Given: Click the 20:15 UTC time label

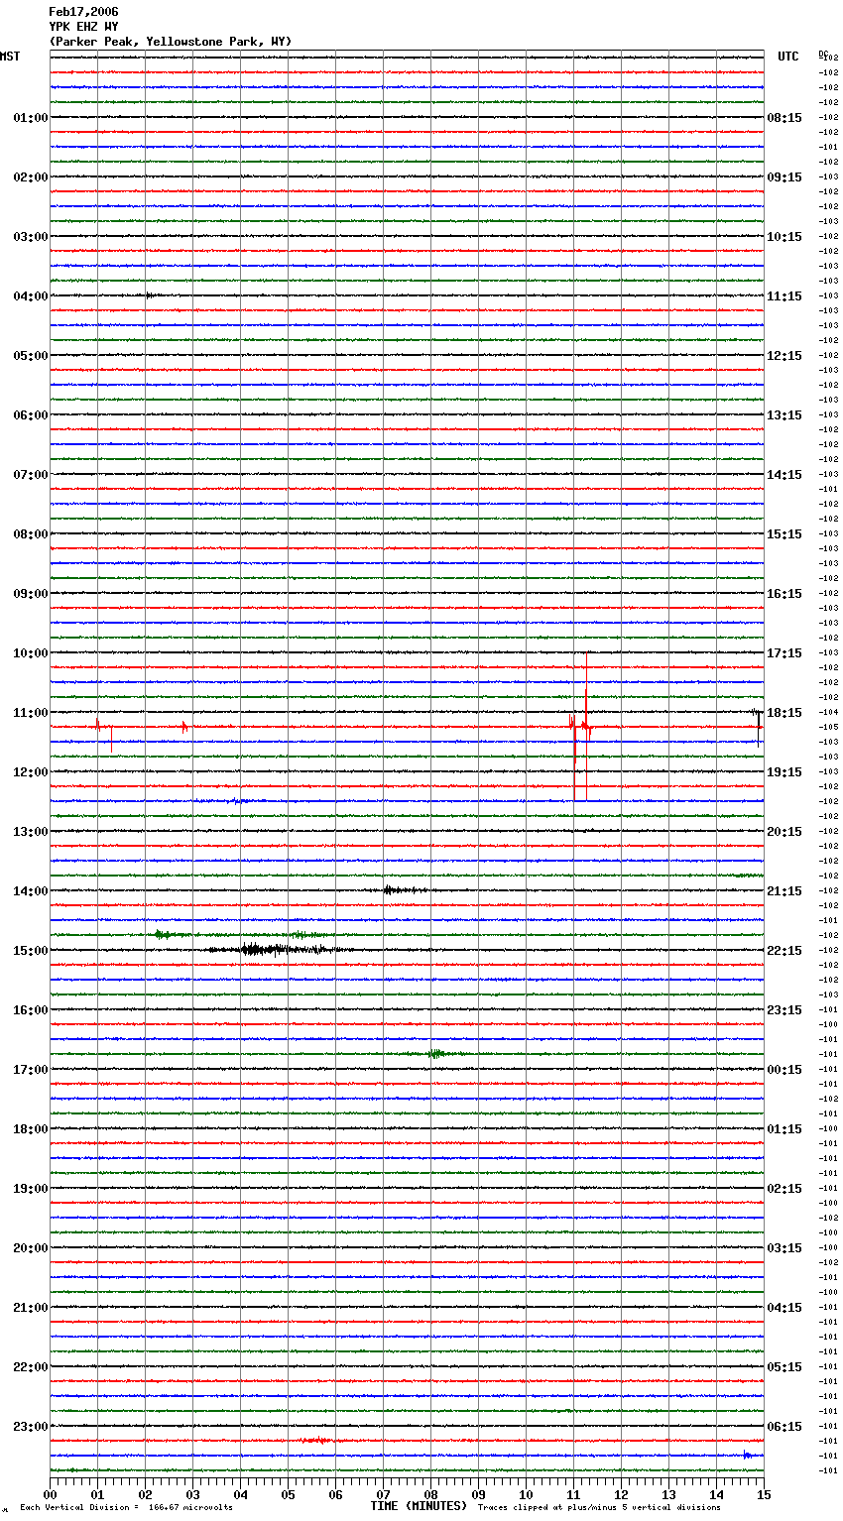Looking at the screenshot, I should tap(784, 832).
